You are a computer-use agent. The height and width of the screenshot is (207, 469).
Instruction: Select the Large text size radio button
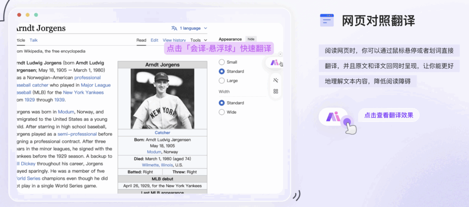click(222, 81)
